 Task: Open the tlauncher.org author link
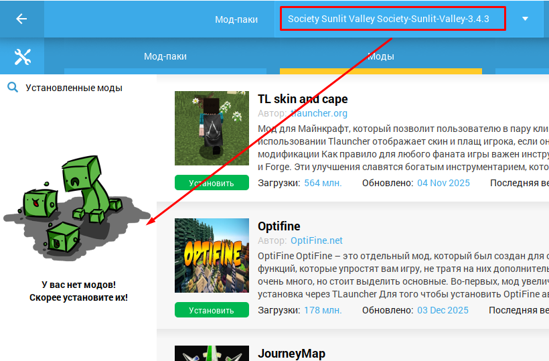[319, 113]
